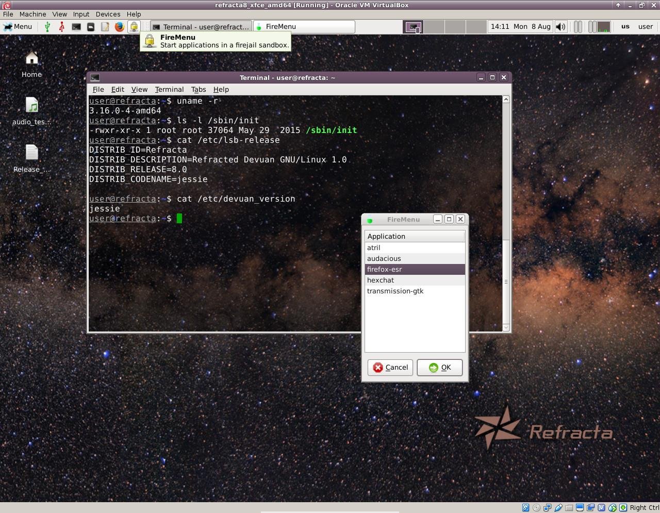Viewport: 660px width, 513px height.
Task: Switch to the FireMenu taskbar button
Action: point(304,27)
